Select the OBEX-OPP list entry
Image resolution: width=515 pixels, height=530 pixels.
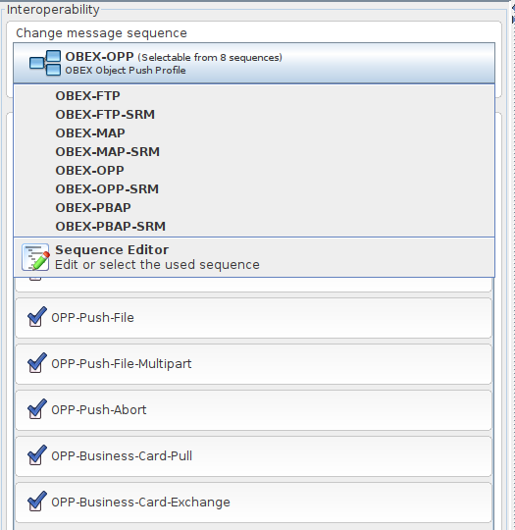tap(90, 170)
